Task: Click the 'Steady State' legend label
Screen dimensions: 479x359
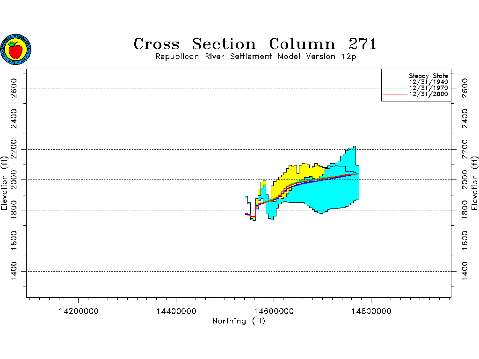Action: tap(428, 76)
